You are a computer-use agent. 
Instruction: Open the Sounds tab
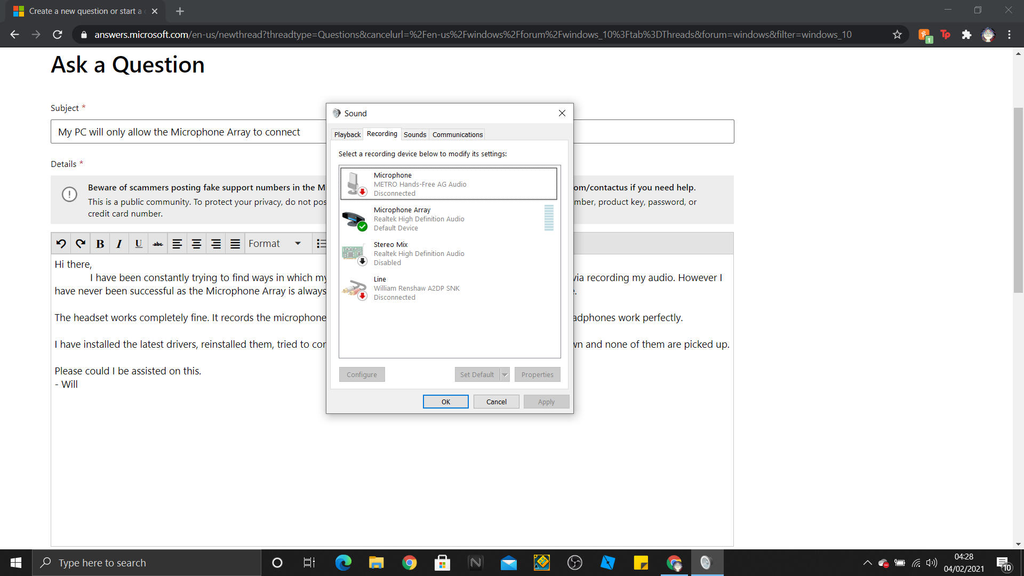click(x=415, y=134)
